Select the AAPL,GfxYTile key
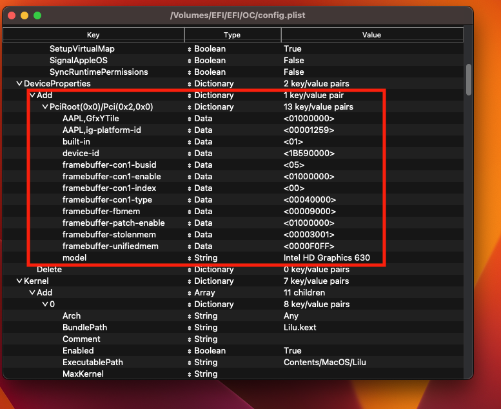501x409 pixels. pos(91,118)
